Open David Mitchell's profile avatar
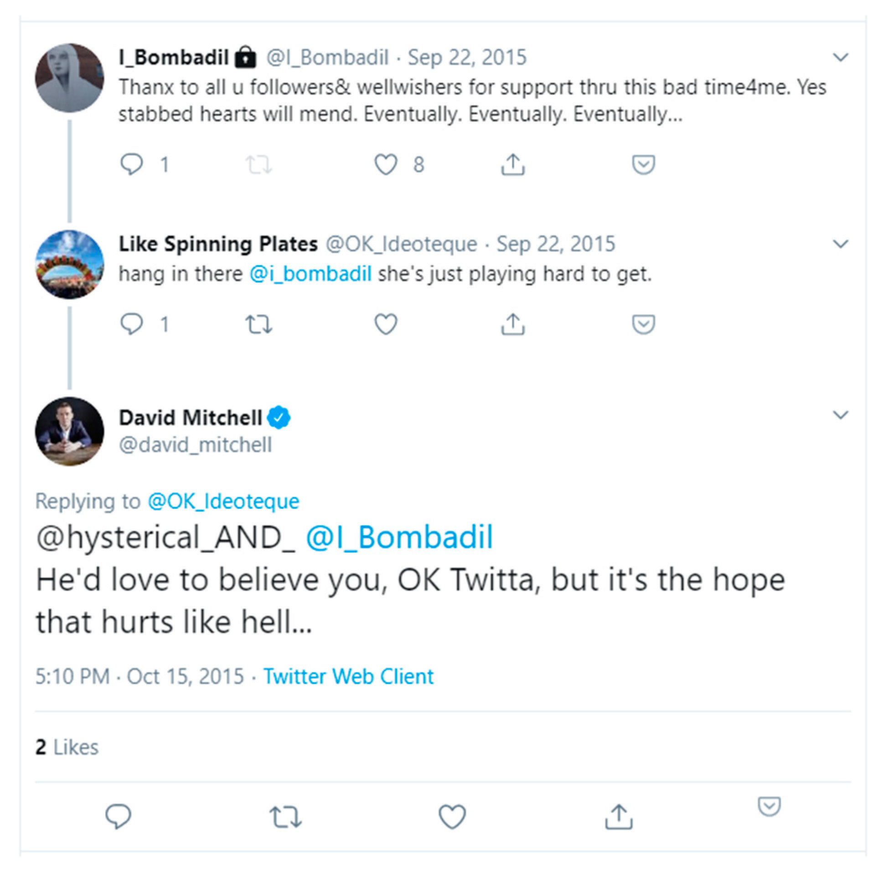Screen dimensions: 878x877 pos(69,431)
